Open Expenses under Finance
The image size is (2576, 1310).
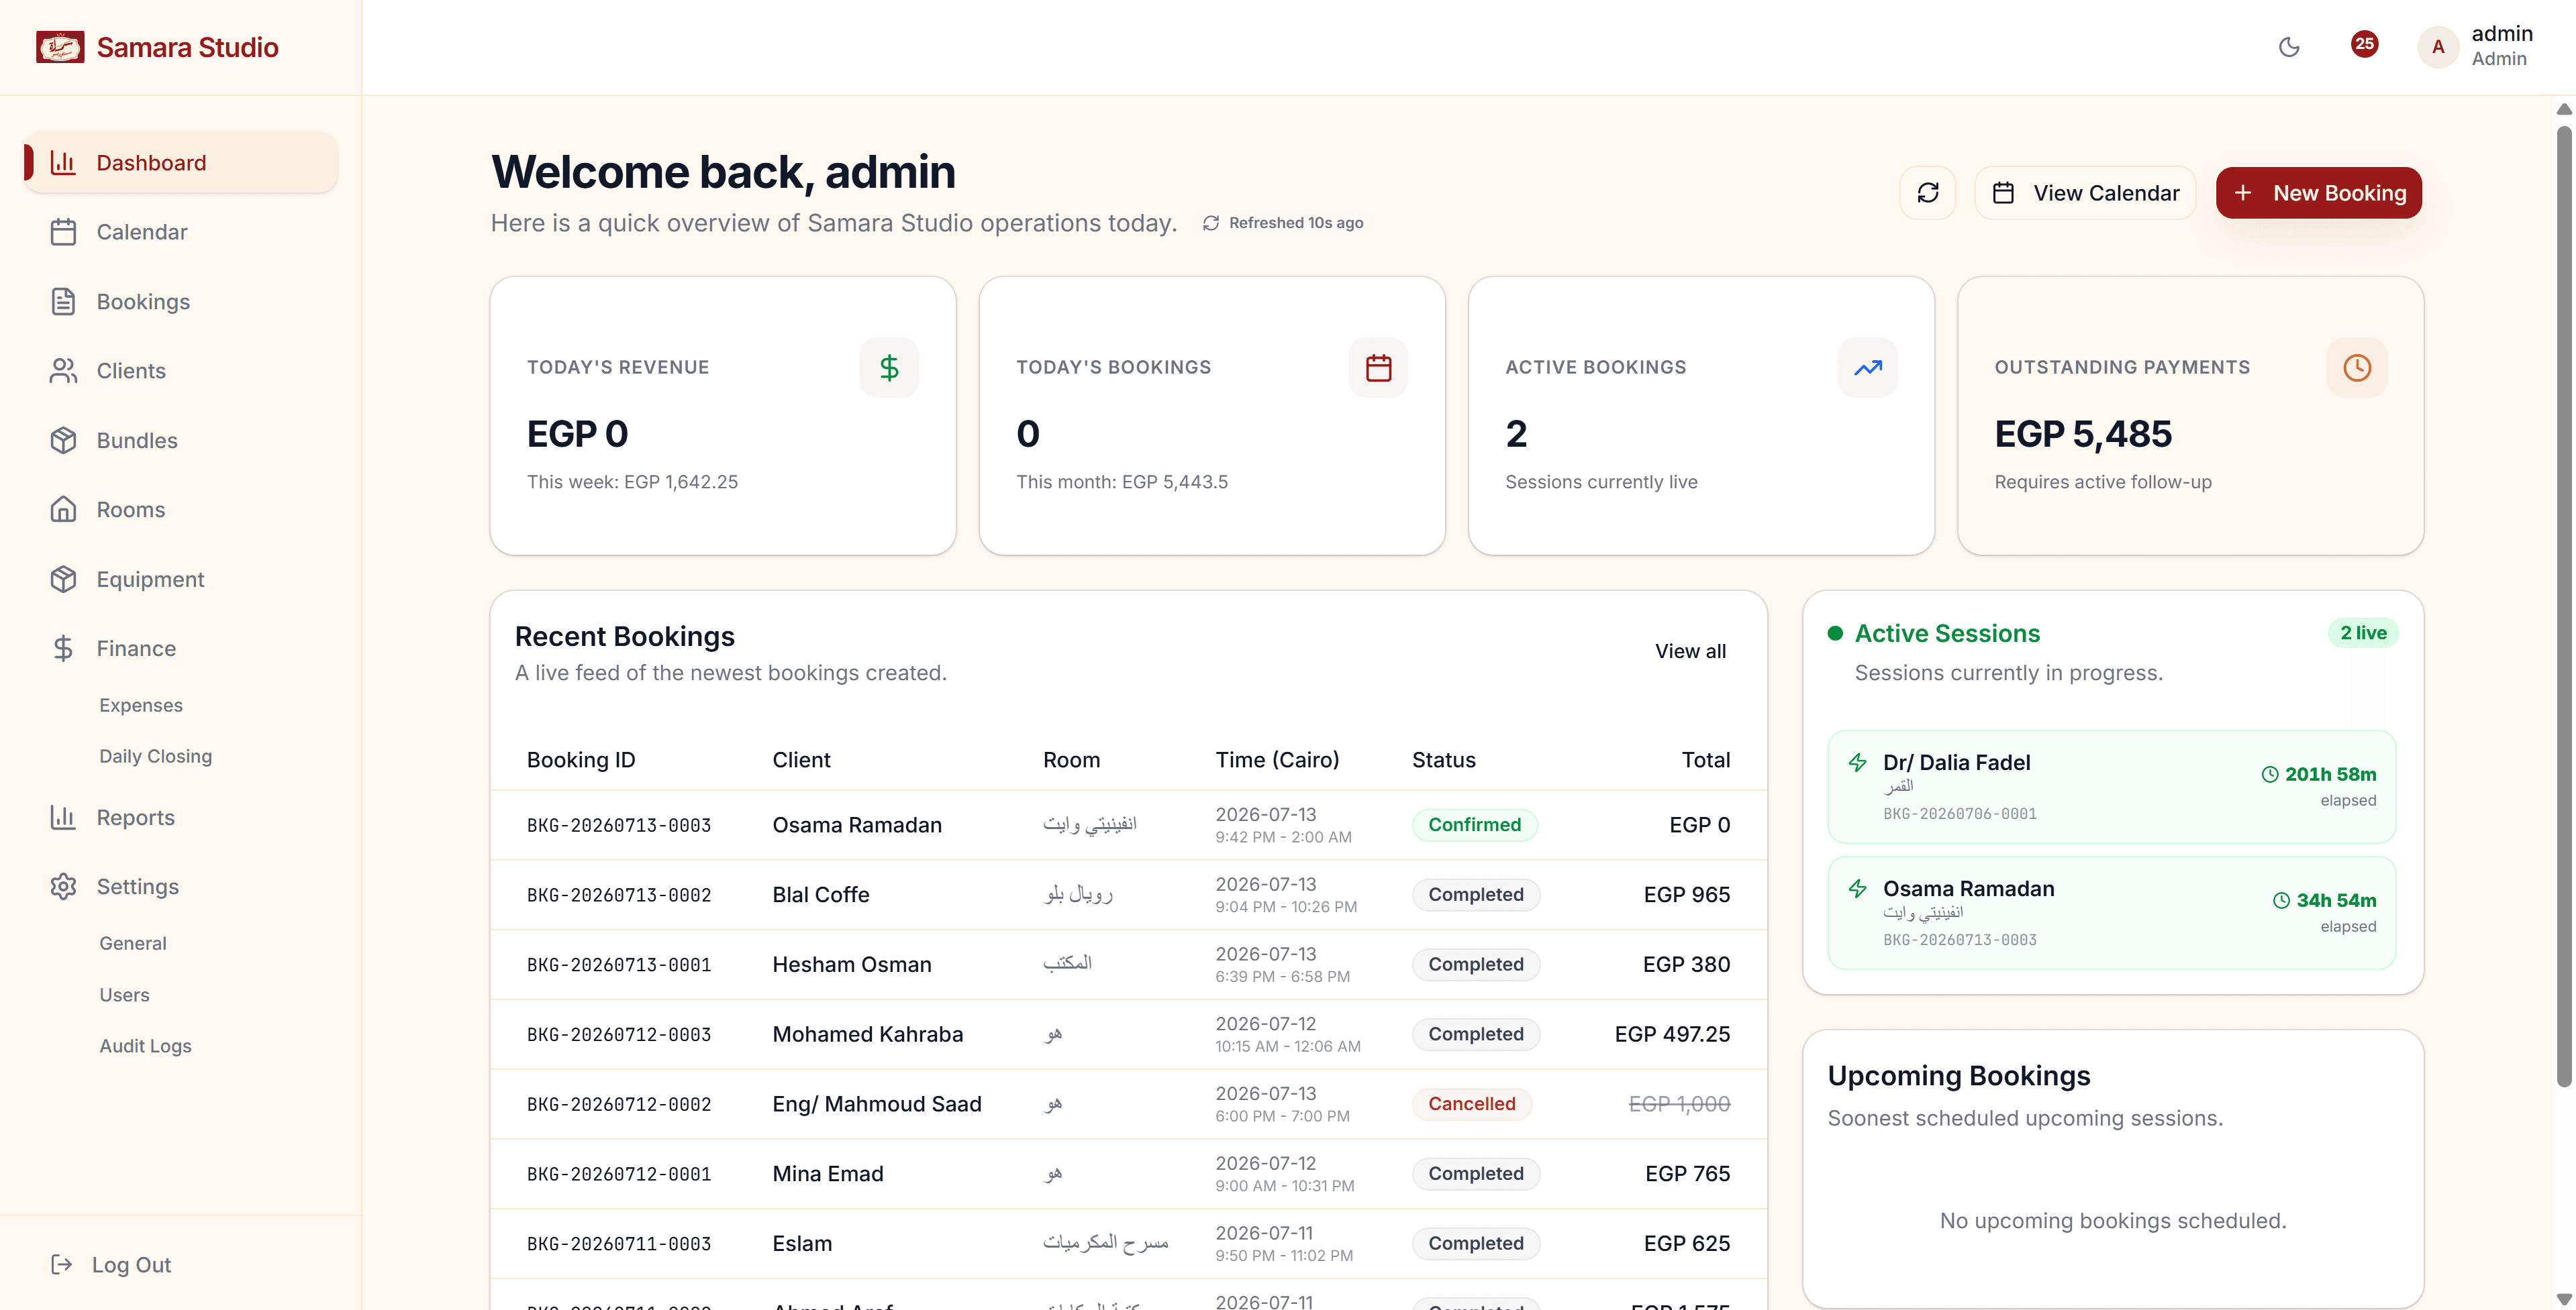[141, 706]
